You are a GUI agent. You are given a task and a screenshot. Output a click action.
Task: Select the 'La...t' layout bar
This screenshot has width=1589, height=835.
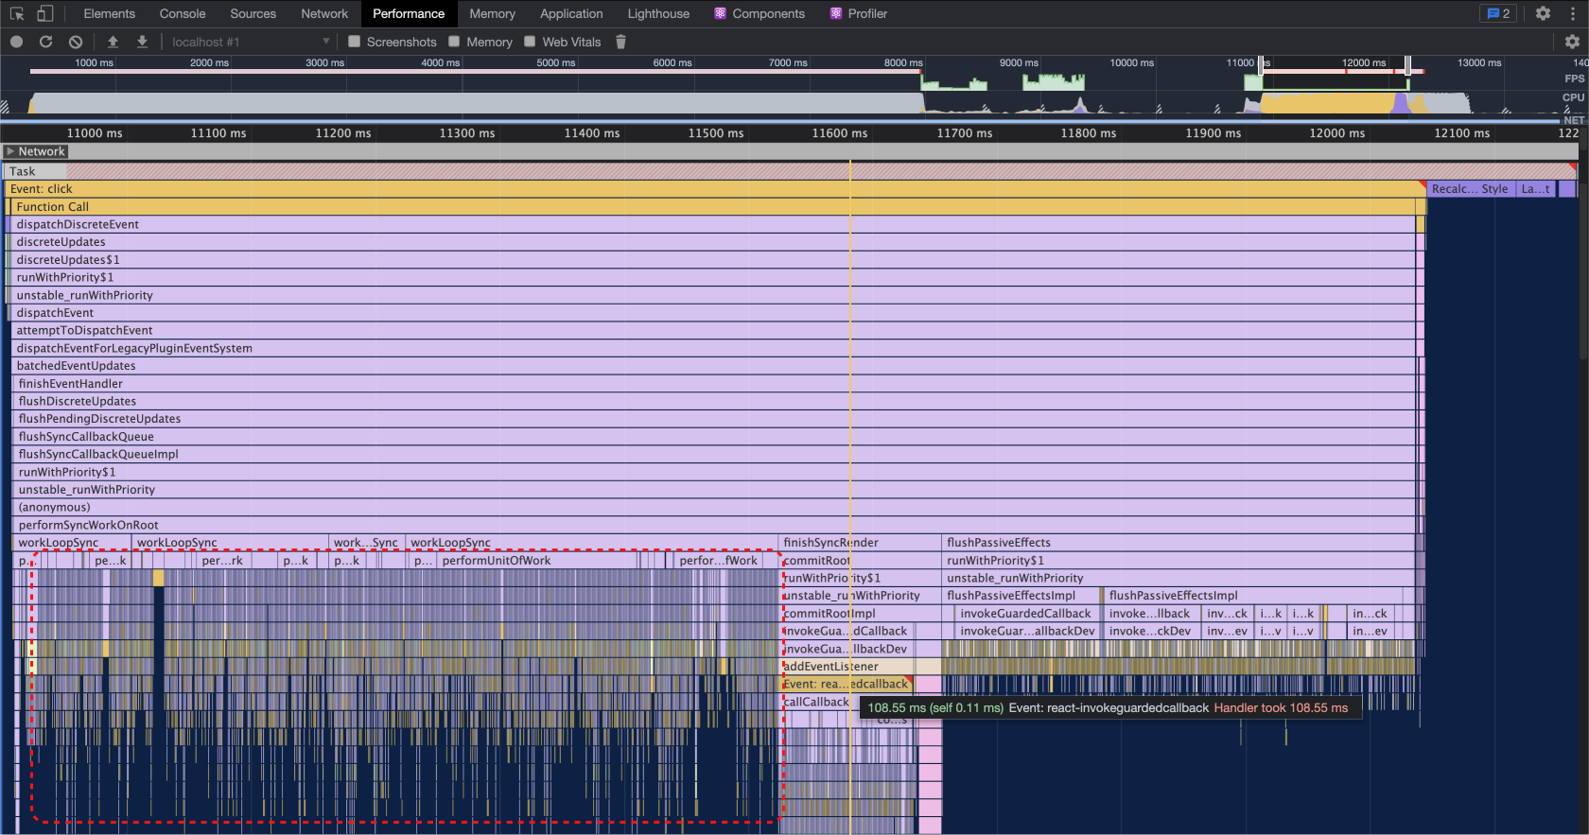[1535, 189]
